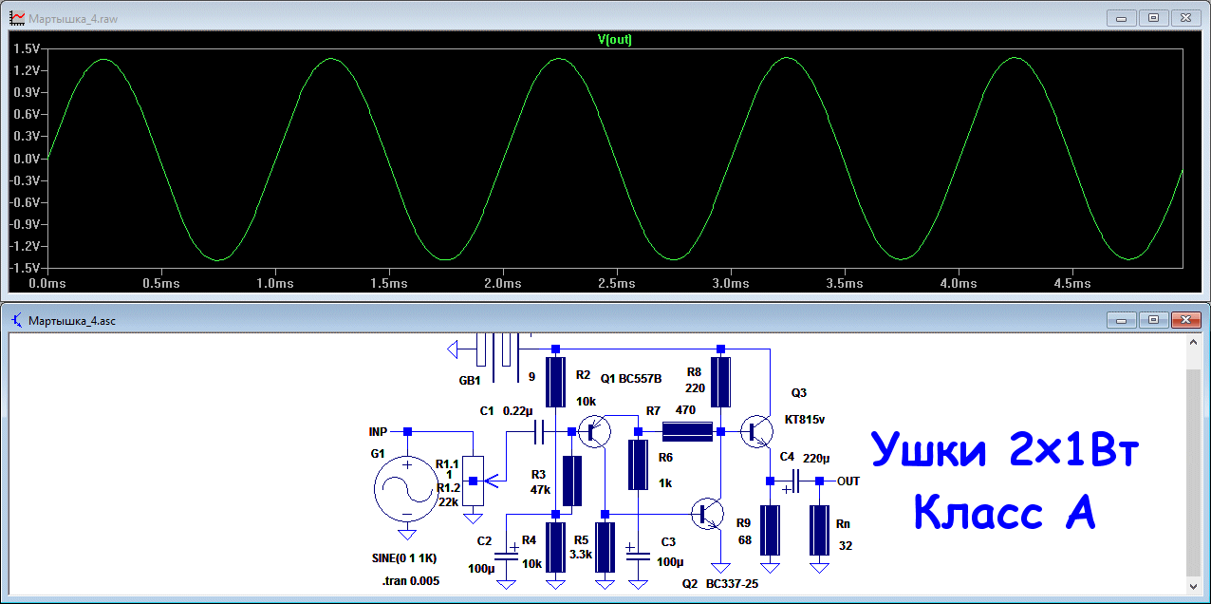Select the C1 0.22µ capacitor symbol
The width and height of the screenshot is (1211, 604).
[539, 432]
